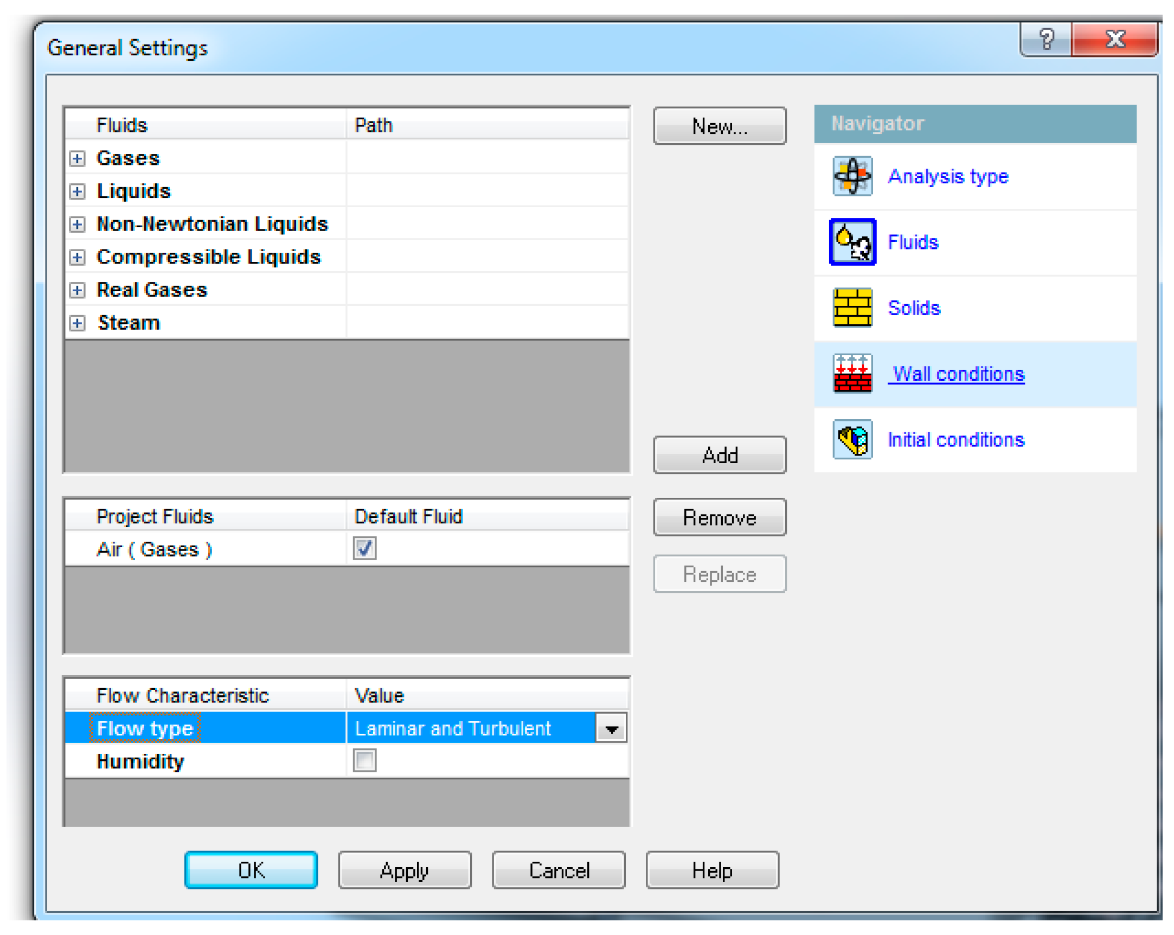Expand the Gases fluid category

pos(77,158)
